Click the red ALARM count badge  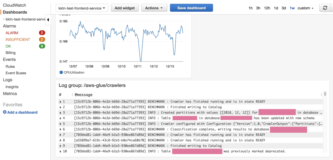pyautogui.click(x=42, y=33)
